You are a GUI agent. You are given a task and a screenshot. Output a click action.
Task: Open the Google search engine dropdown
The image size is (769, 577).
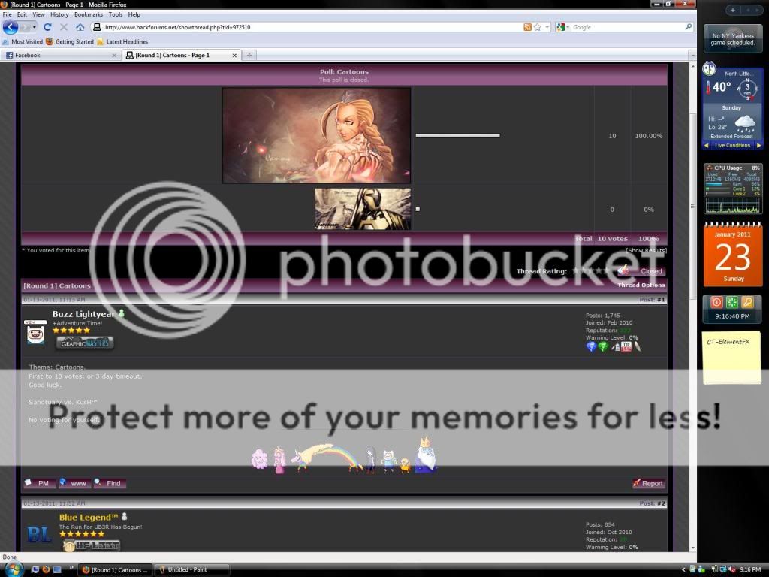562,27
